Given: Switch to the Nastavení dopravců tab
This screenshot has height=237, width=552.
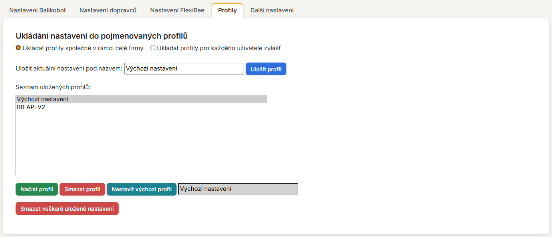Looking at the screenshot, I should [108, 10].
